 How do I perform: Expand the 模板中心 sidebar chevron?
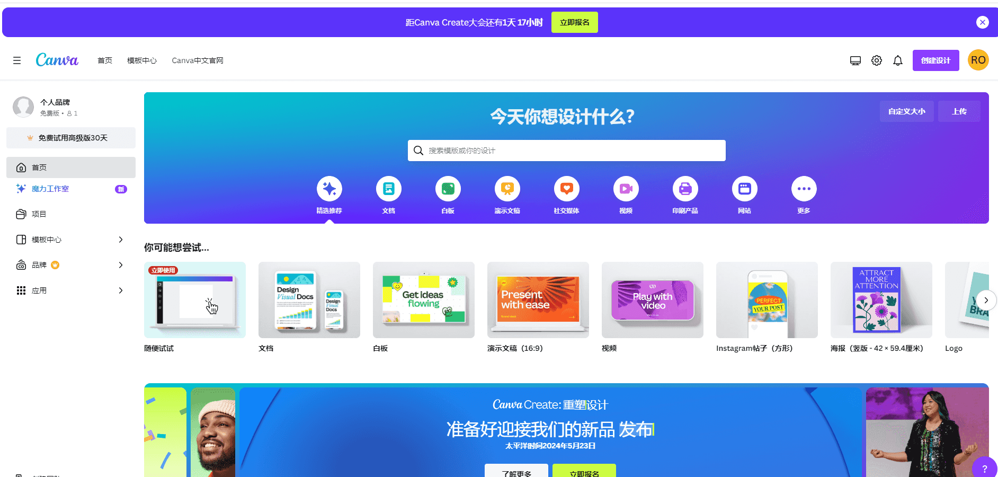121,240
